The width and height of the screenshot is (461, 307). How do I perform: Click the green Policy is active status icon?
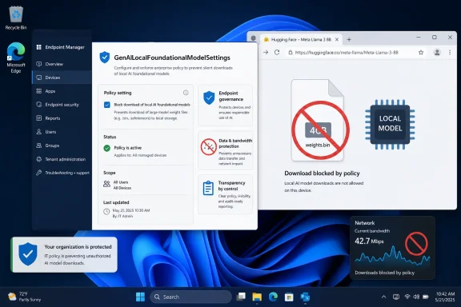(107, 148)
